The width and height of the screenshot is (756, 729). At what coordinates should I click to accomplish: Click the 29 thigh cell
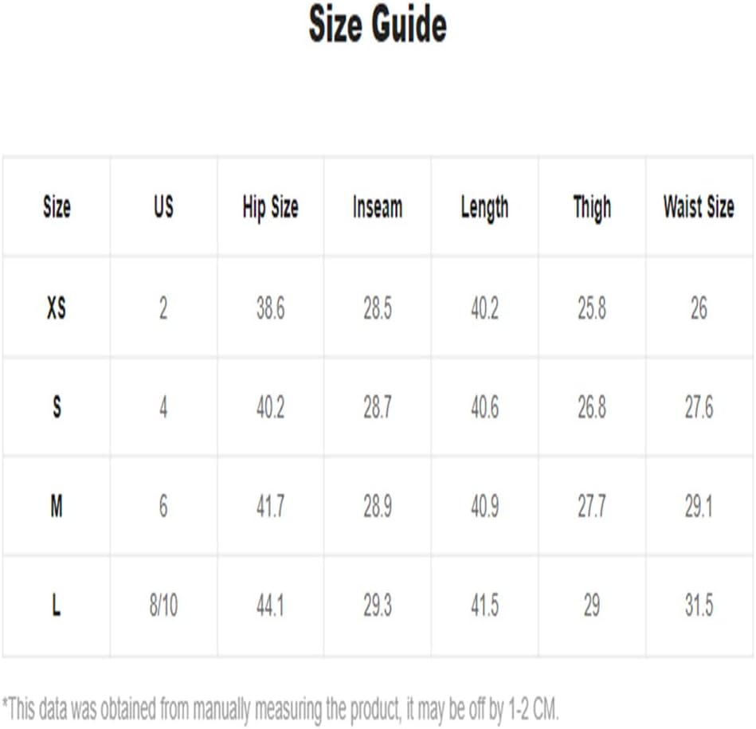click(592, 605)
